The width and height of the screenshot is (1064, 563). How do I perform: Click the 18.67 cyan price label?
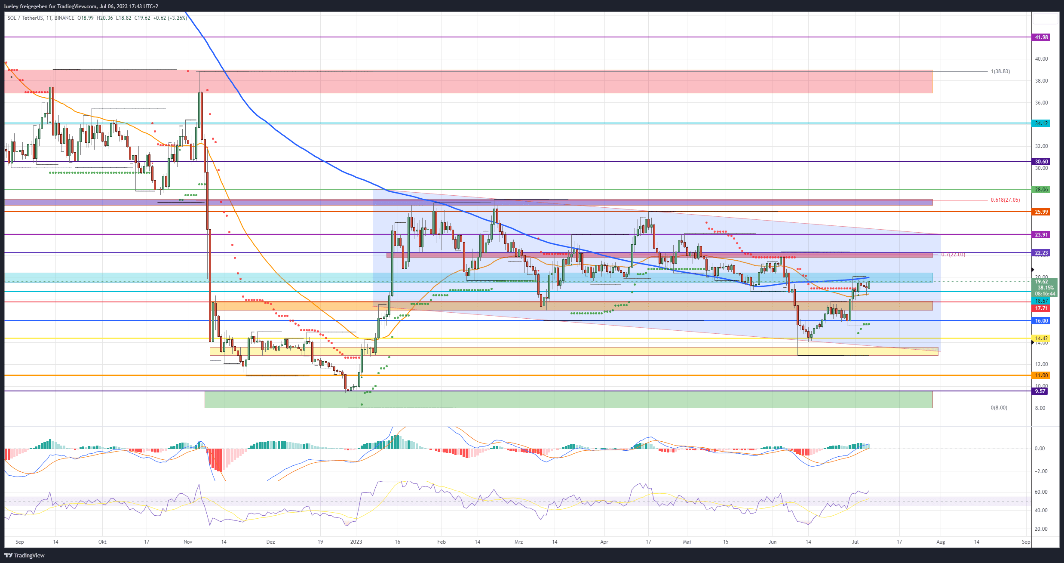[x=1041, y=301]
